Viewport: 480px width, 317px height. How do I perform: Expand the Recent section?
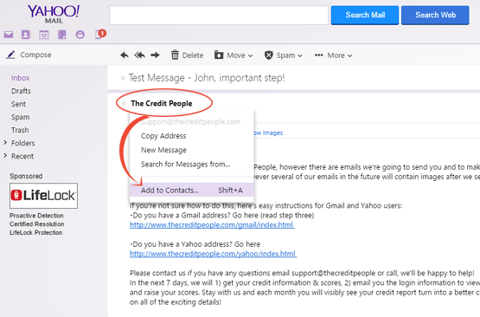tap(5, 156)
